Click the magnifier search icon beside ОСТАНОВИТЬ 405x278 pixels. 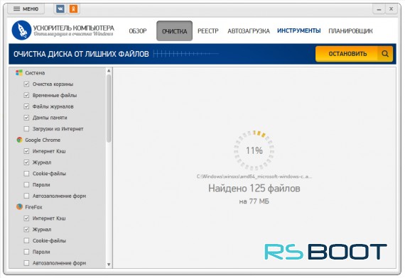385,54
